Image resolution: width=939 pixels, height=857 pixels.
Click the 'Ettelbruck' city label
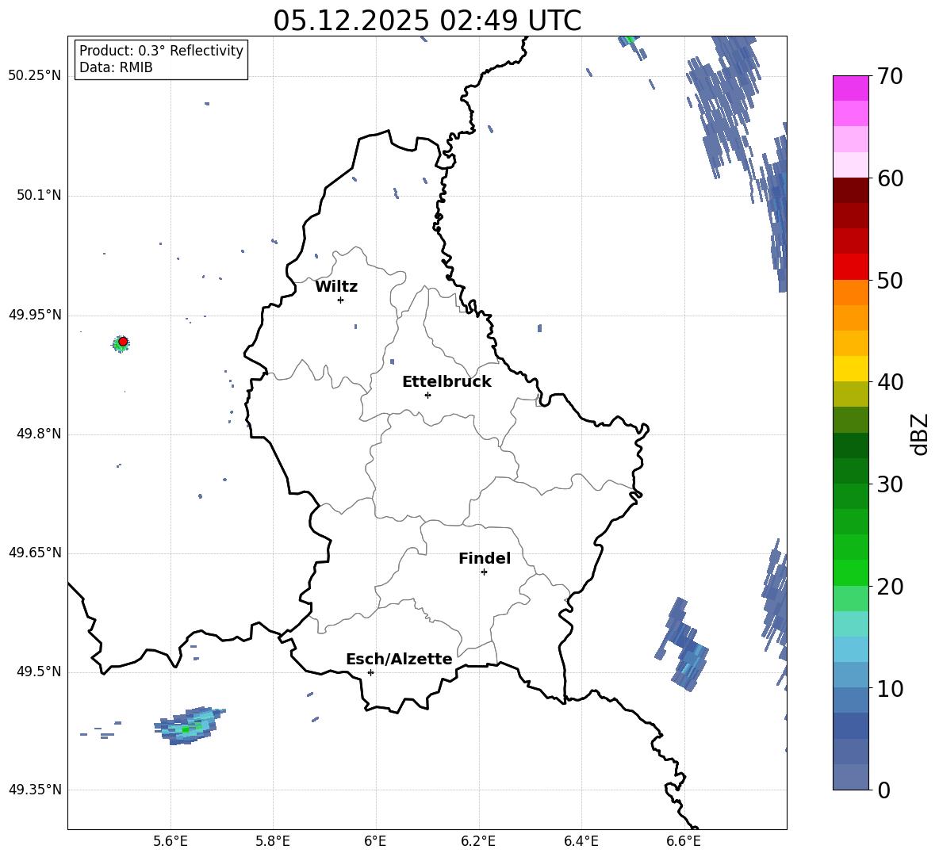click(x=447, y=382)
